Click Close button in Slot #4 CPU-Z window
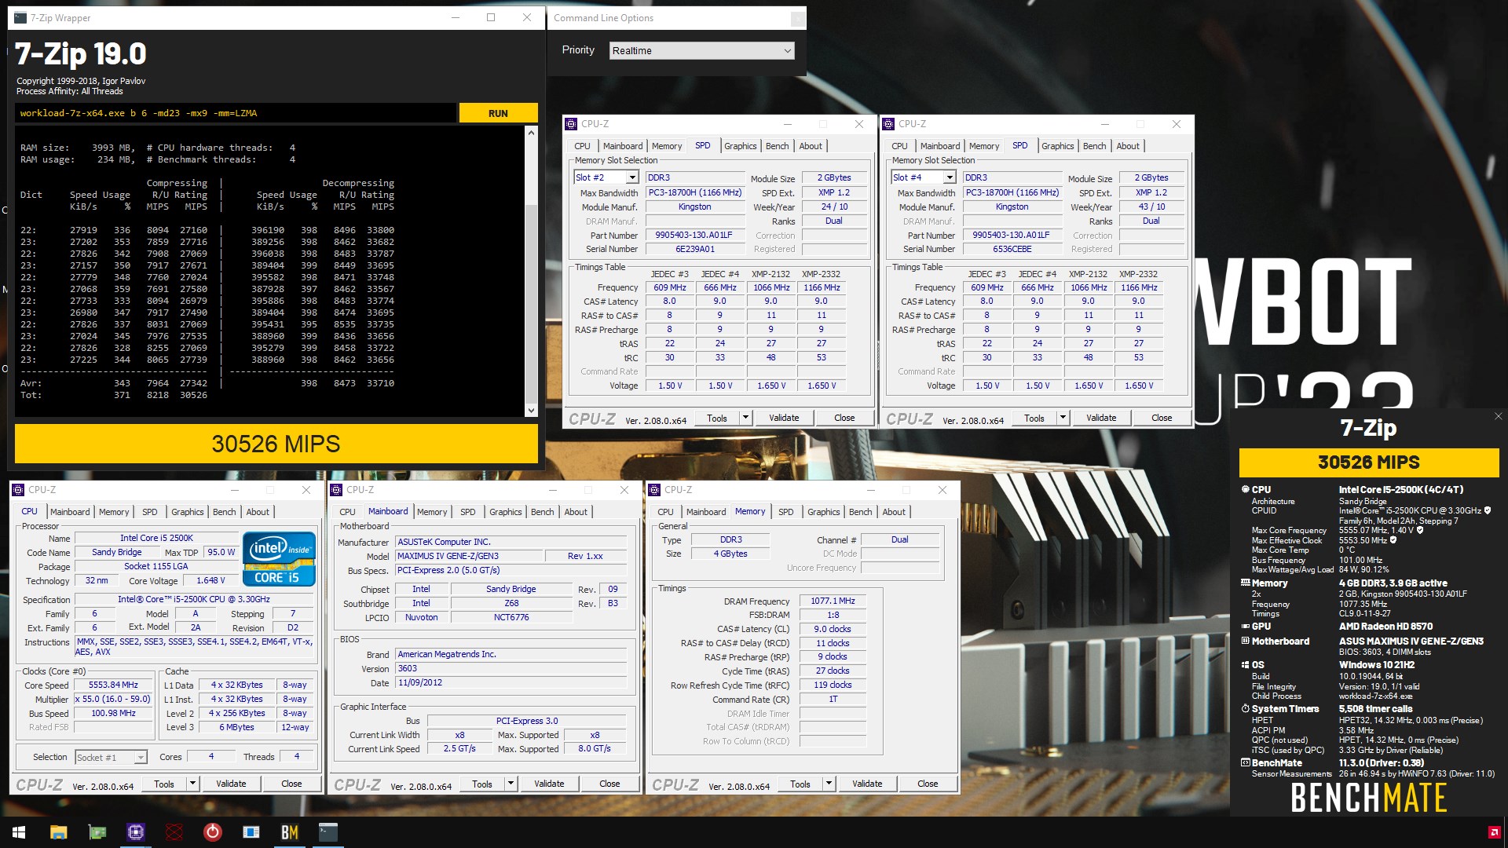 pyautogui.click(x=1162, y=418)
